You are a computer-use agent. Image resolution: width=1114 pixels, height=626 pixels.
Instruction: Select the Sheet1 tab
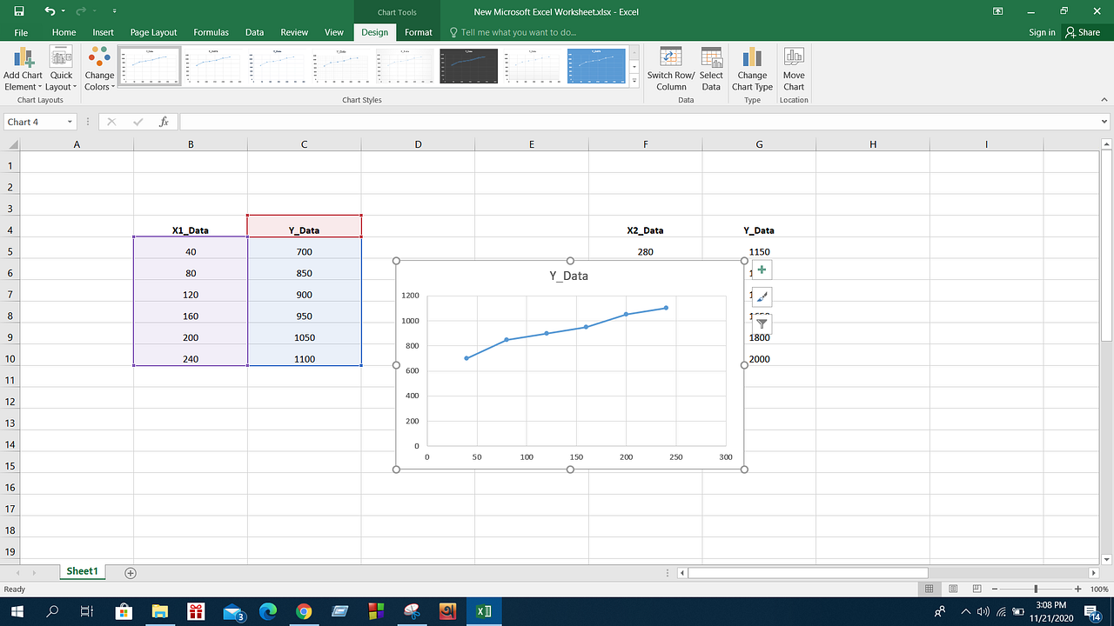click(x=82, y=571)
